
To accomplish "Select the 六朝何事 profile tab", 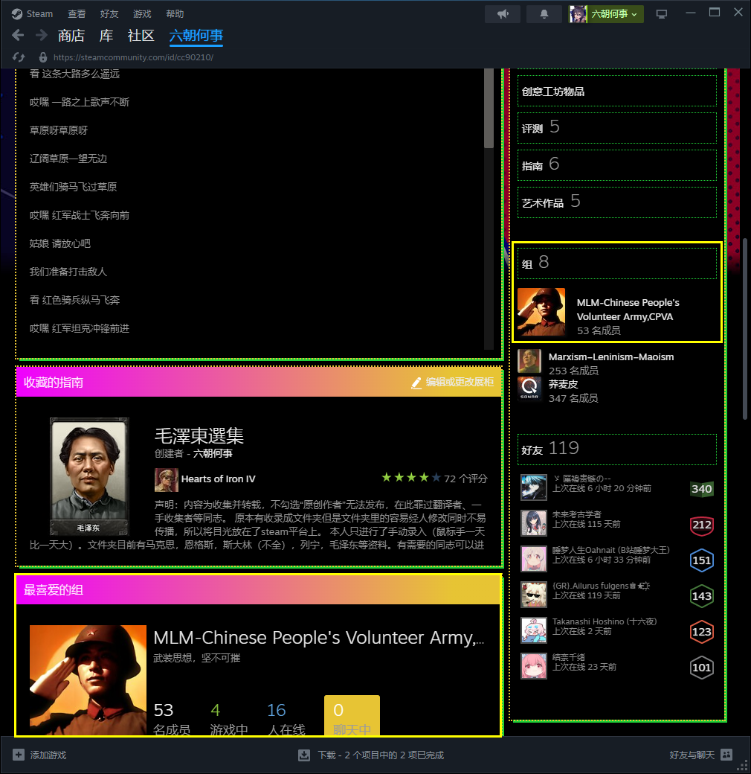I will [196, 36].
